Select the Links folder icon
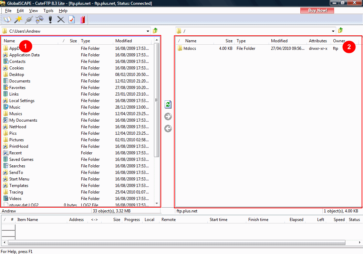Viewport: 363px width, 254px height. tap(6, 94)
